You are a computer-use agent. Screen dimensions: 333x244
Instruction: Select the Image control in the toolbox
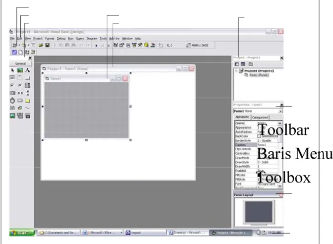12,116
